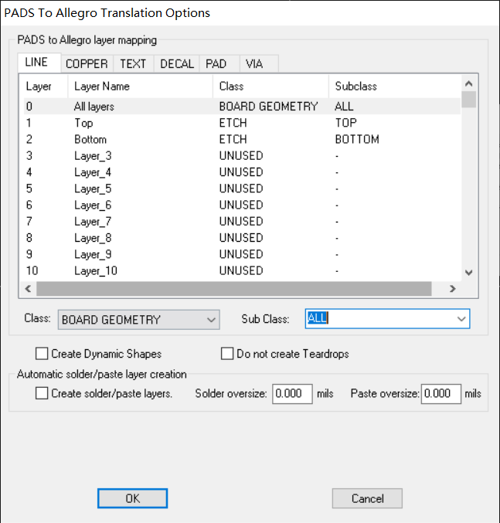Click the Layer column header
Screen dimensions: 500x523
click(x=44, y=87)
